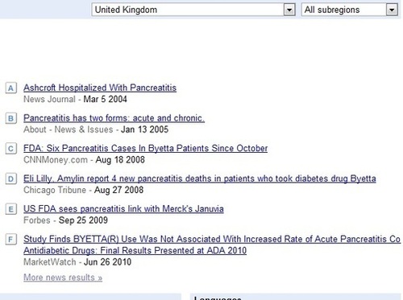Click the date Mar 5 2004
The image size is (403, 300).
[x=105, y=100]
